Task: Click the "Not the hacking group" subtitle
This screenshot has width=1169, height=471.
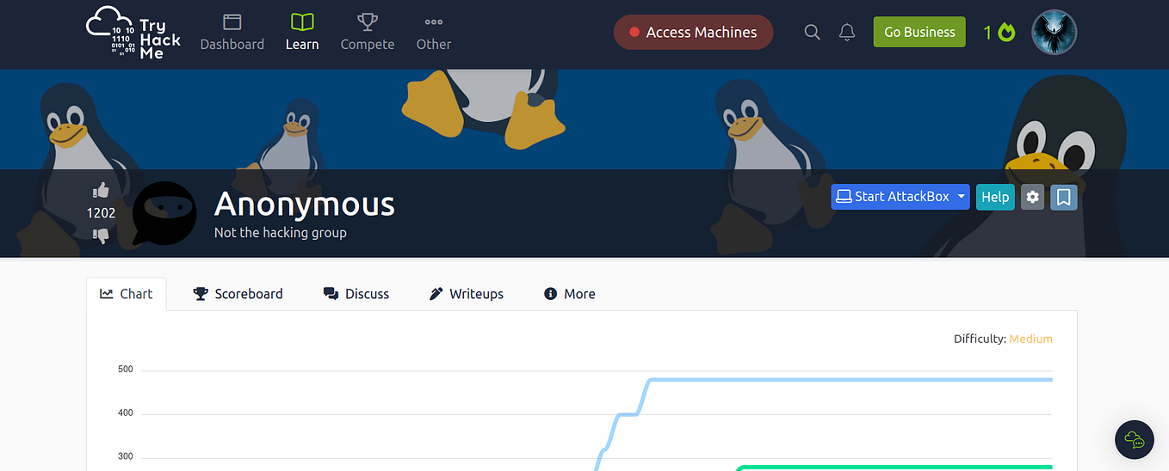Action: pos(281,233)
